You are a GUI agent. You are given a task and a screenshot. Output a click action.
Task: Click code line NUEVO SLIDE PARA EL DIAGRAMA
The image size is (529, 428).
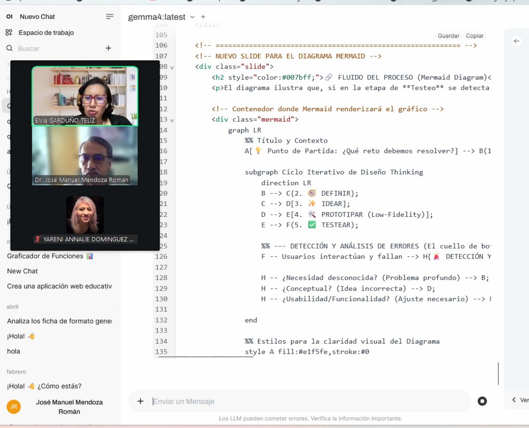click(x=288, y=56)
